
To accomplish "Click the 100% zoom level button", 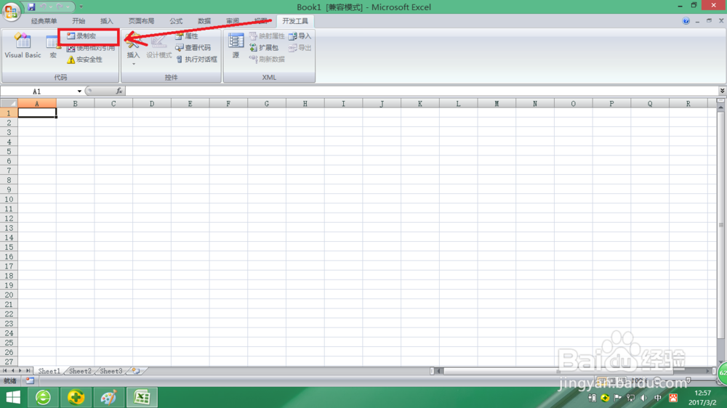I will tap(640, 380).
